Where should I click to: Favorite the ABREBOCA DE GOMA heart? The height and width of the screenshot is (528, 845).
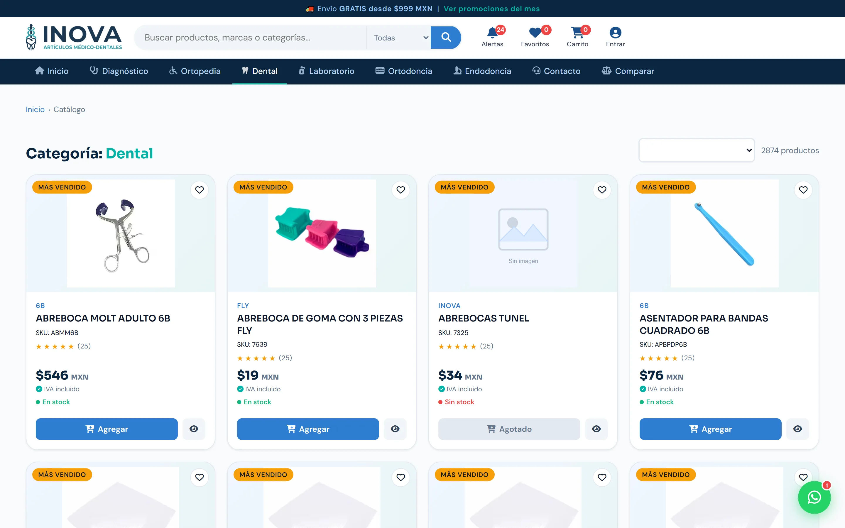(400, 190)
